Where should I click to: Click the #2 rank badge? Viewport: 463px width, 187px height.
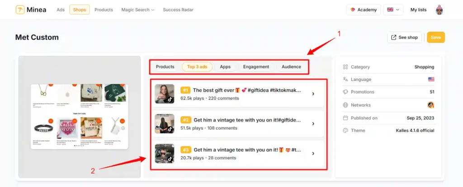tap(185, 120)
